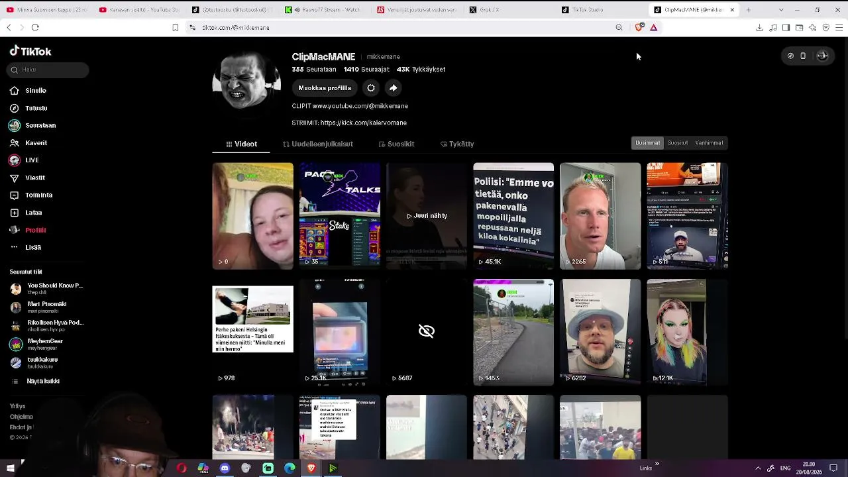The width and height of the screenshot is (848, 477).
Task: Open Opera from the taskbar
Action: [x=182, y=468]
